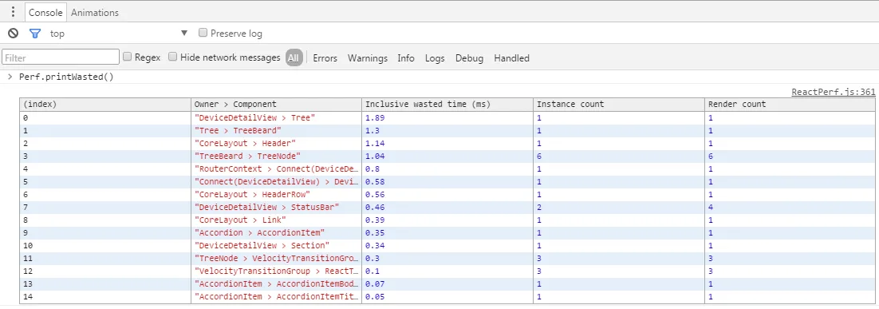The image size is (879, 309).
Task: Switch to the Console tab
Action: (45, 12)
